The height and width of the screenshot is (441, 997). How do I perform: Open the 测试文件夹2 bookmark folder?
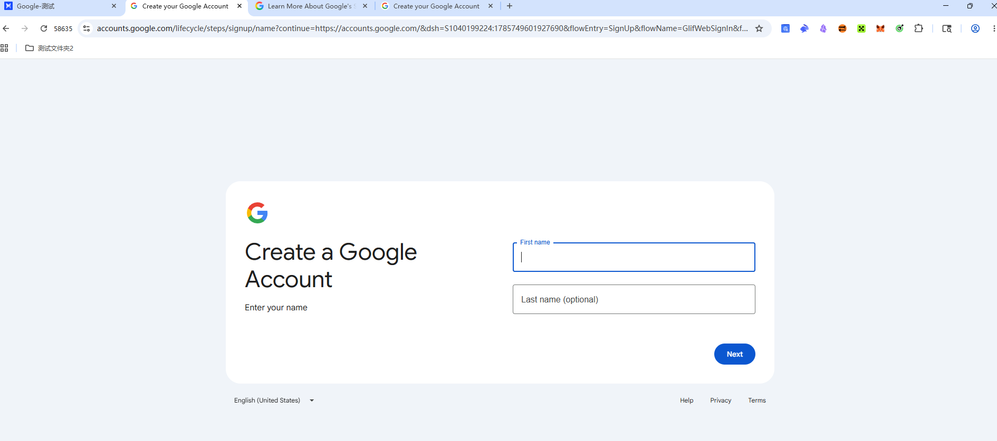(50, 48)
